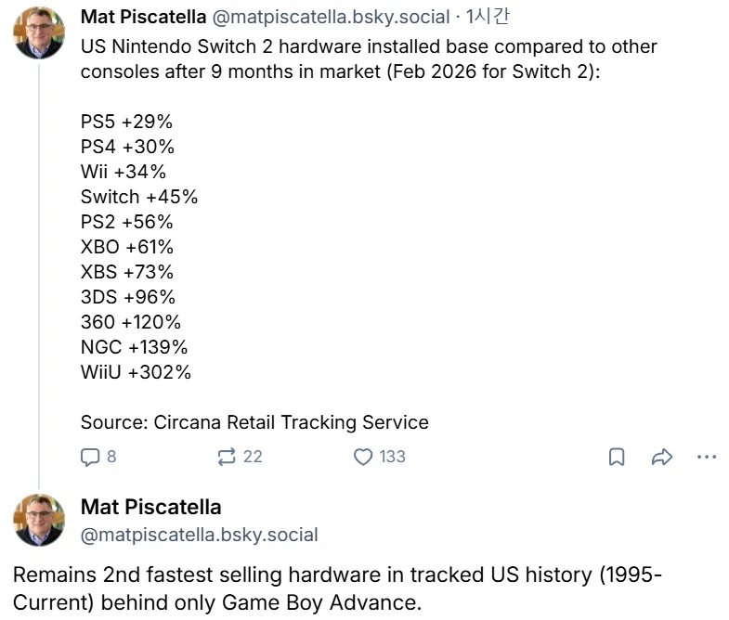The width and height of the screenshot is (729, 620).
Task: Click the repost count showing 22
Action: pos(252,457)
